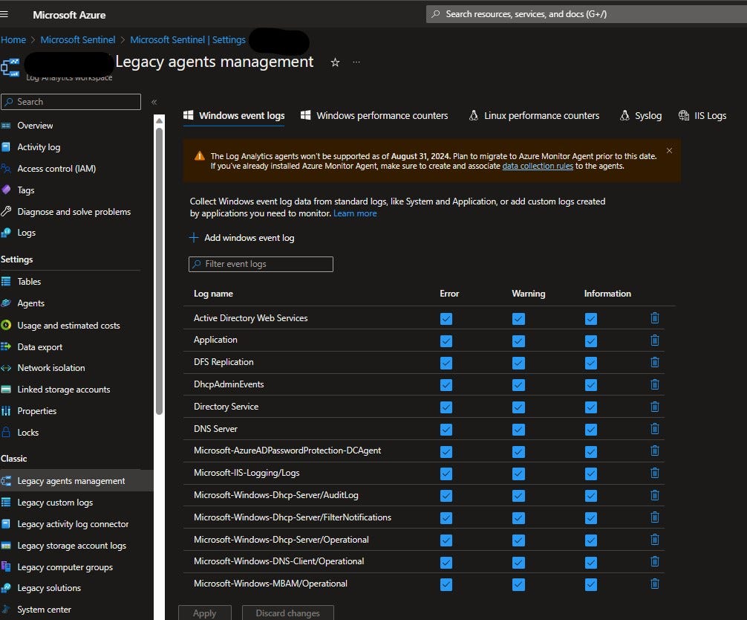Delete the Active Directory Web Services log
Viewport: 747px width, 620px height.
click(x=655, y=318)
